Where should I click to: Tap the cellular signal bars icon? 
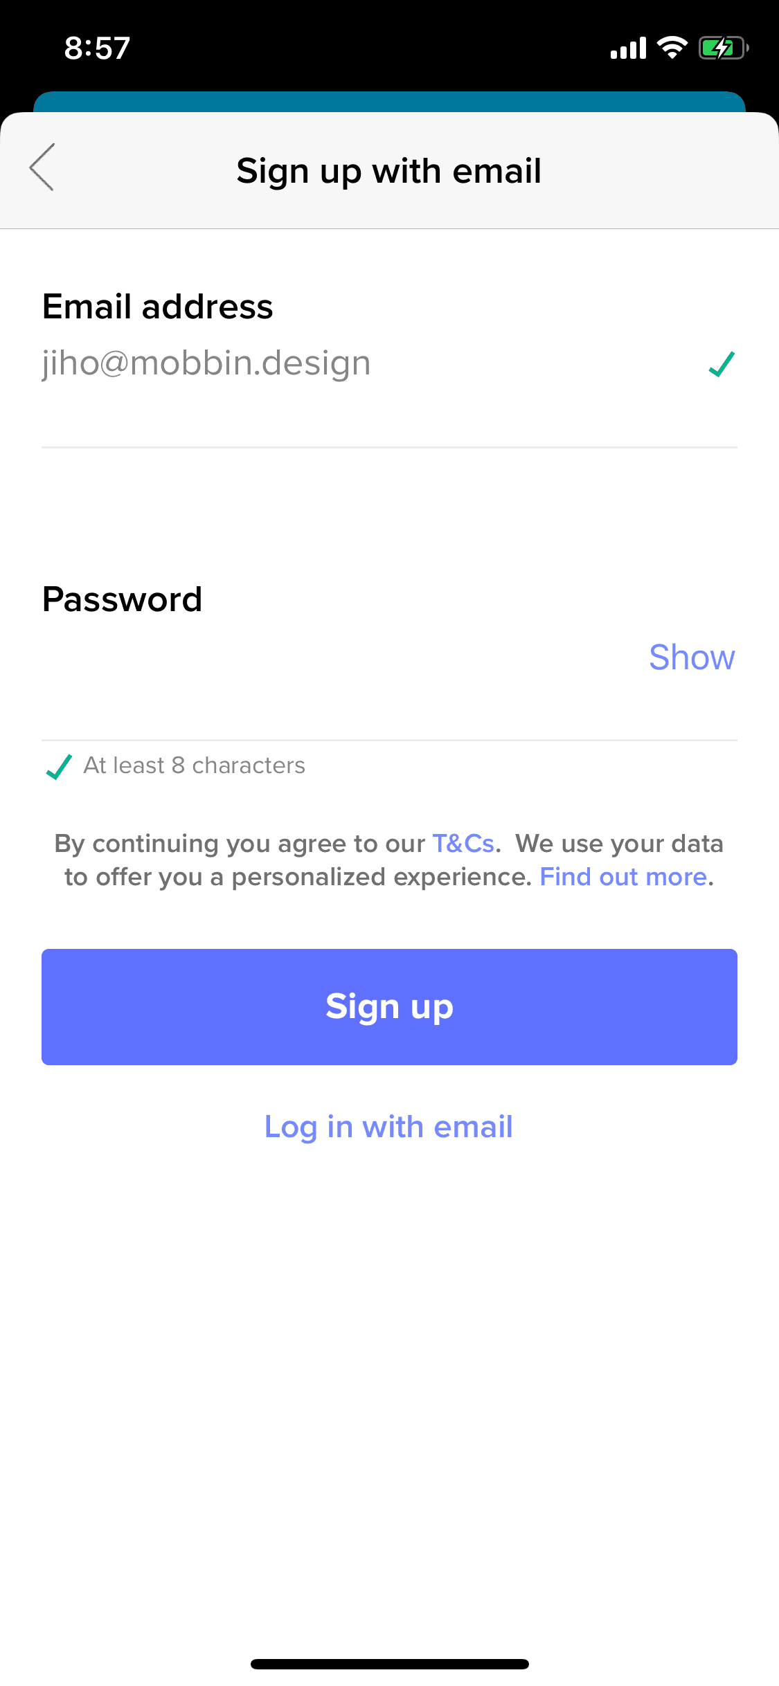point(628,48)
